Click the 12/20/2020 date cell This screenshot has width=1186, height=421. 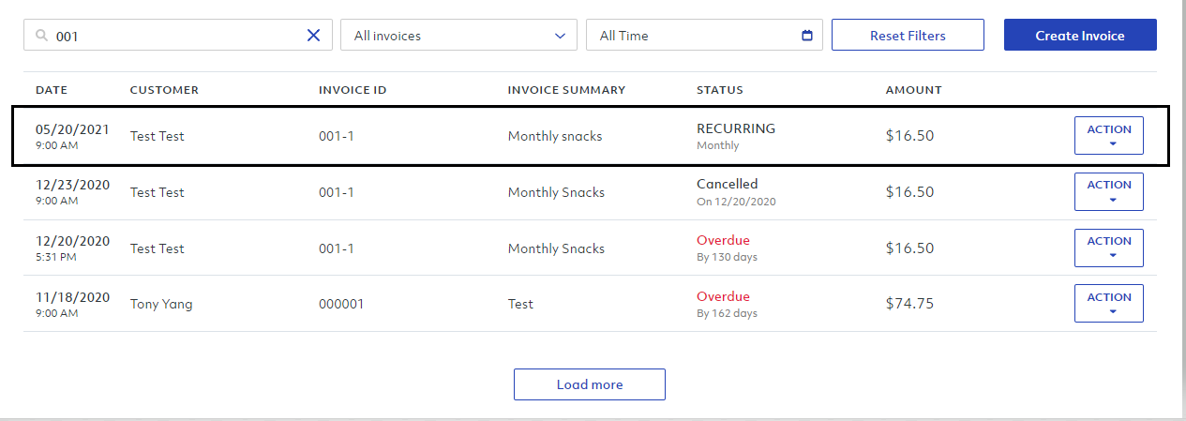(x=72, y=248)
